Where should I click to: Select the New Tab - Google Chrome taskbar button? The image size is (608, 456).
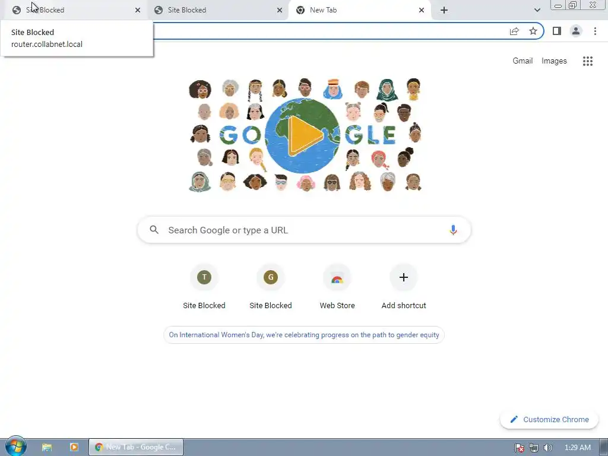tap(136, 447)
